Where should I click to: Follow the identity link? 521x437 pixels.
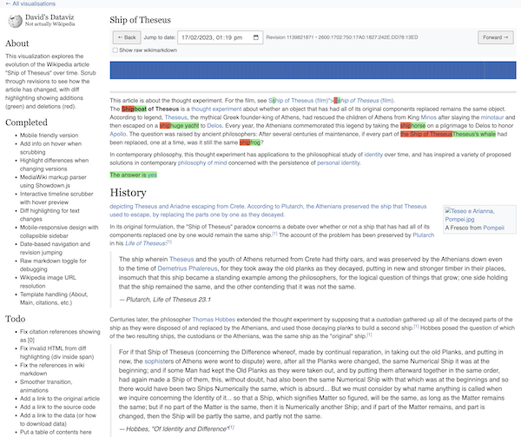(373, 155)
